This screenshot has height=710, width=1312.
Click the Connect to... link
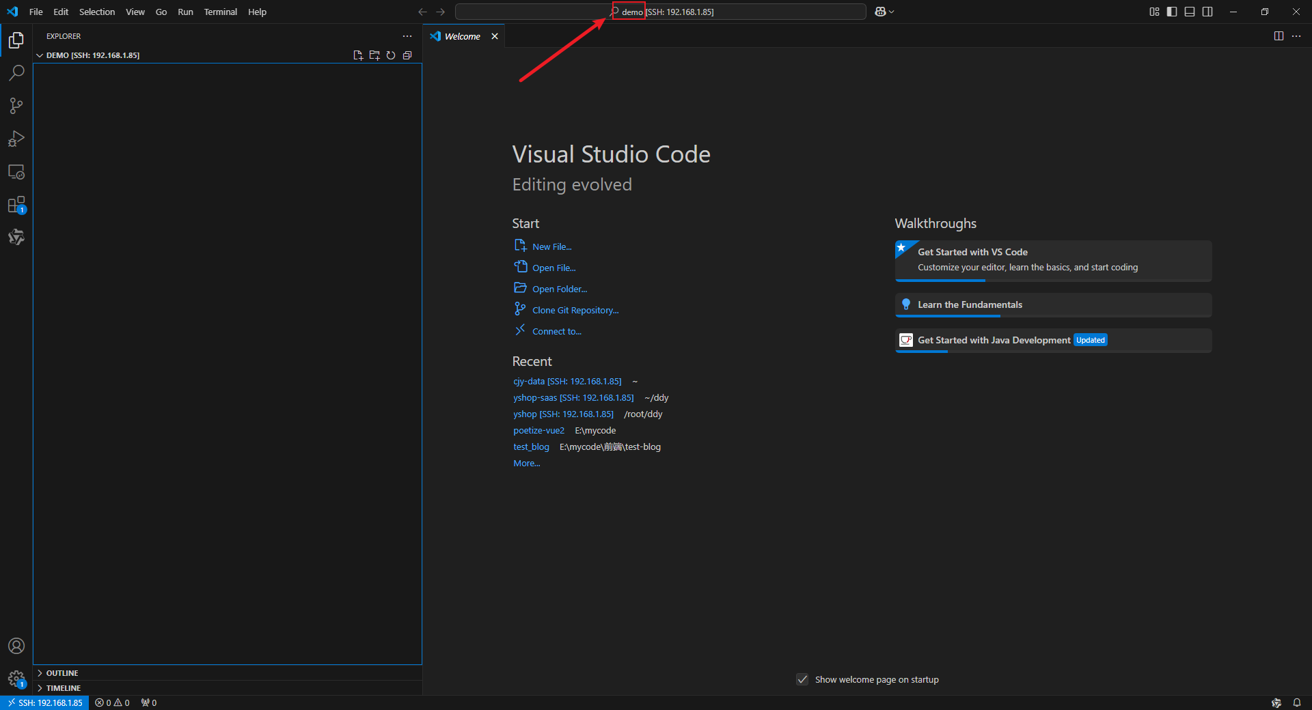tap(557, 331)
